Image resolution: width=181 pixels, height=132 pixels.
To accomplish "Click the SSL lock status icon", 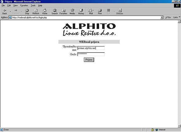I will (152, 130).
